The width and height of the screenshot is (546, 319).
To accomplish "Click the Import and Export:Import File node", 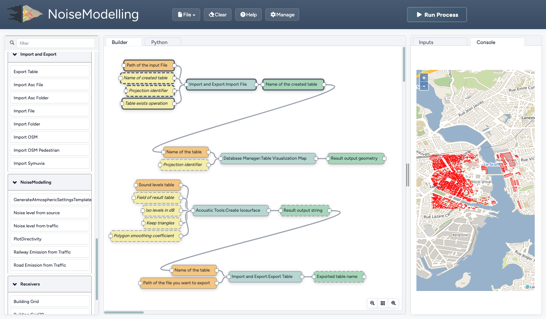I will [221, 84].
